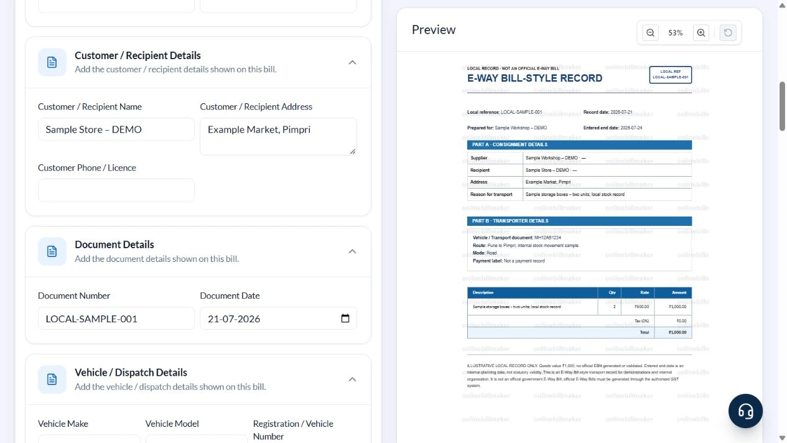This screenshot has height=443, width=787.
Task: Click the Vehicle / Dispatch Details document icon
Action: 52,380
